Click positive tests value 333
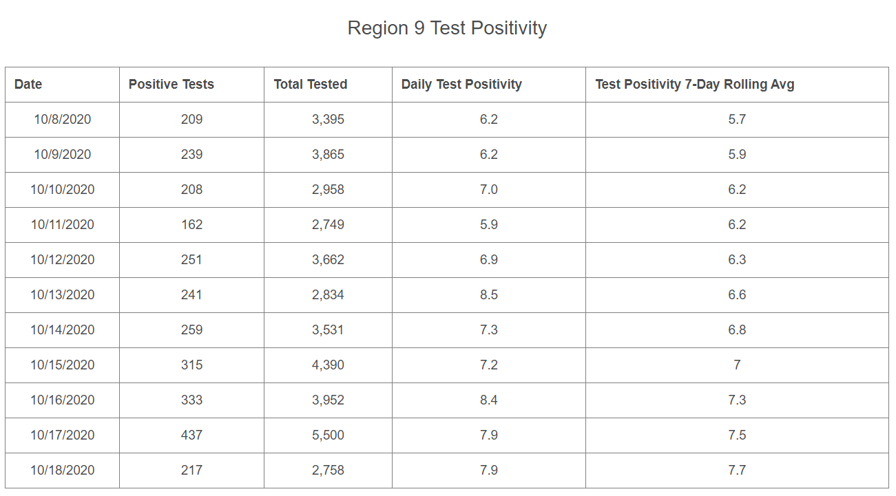This screenshot has width=896, height=496. pos(191,400)
